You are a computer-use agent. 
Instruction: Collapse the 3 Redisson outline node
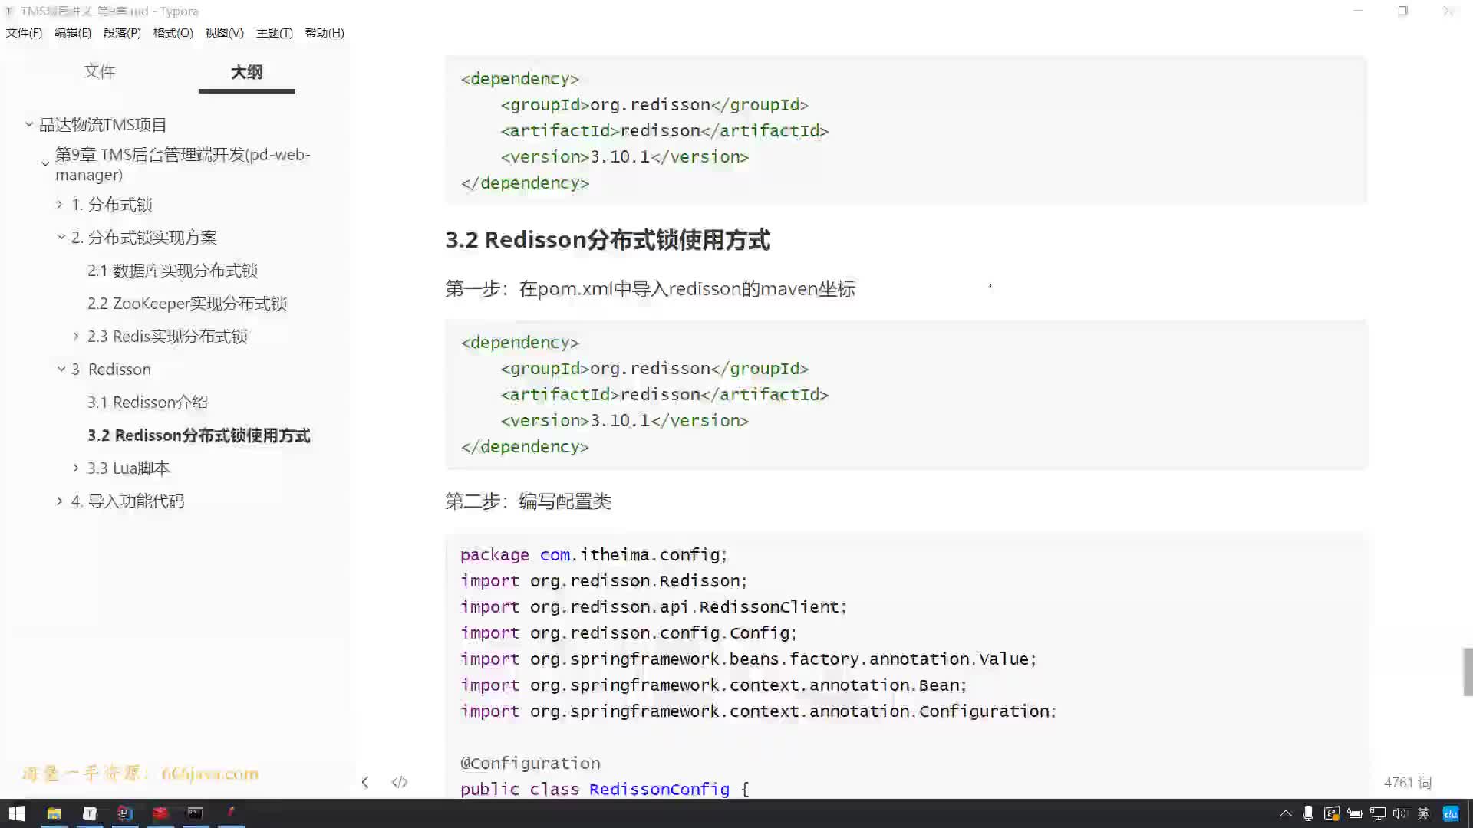(x=61, y=369)
